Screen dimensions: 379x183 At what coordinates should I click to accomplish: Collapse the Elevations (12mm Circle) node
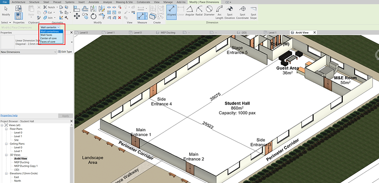point(6,173)
